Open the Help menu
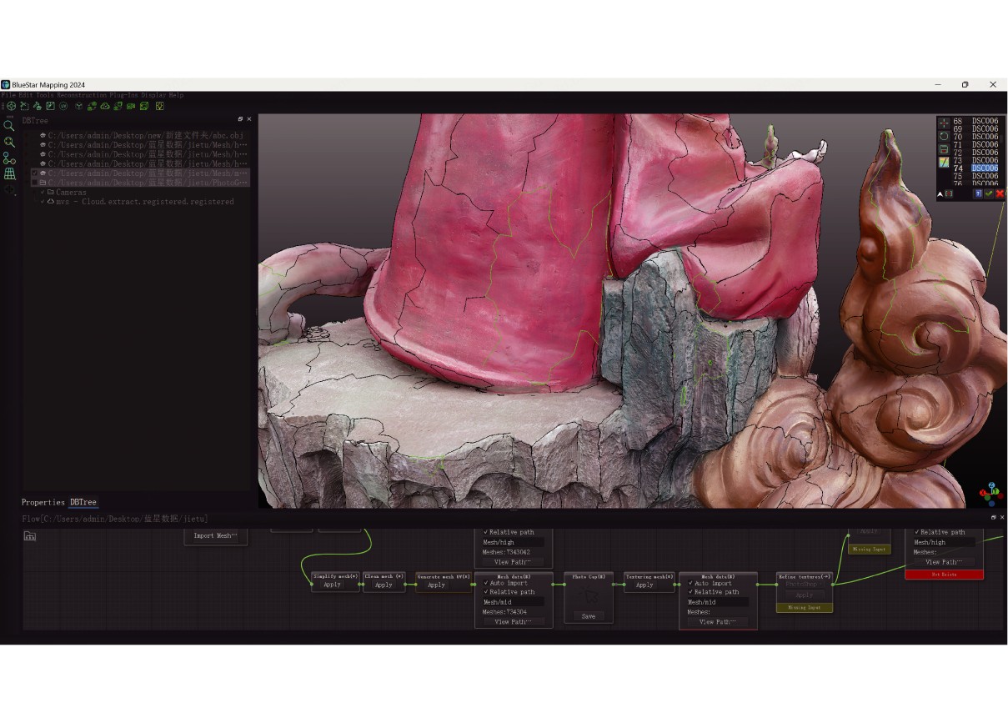This screenshot has height=723, width=1008. click(x=176, y=95)
